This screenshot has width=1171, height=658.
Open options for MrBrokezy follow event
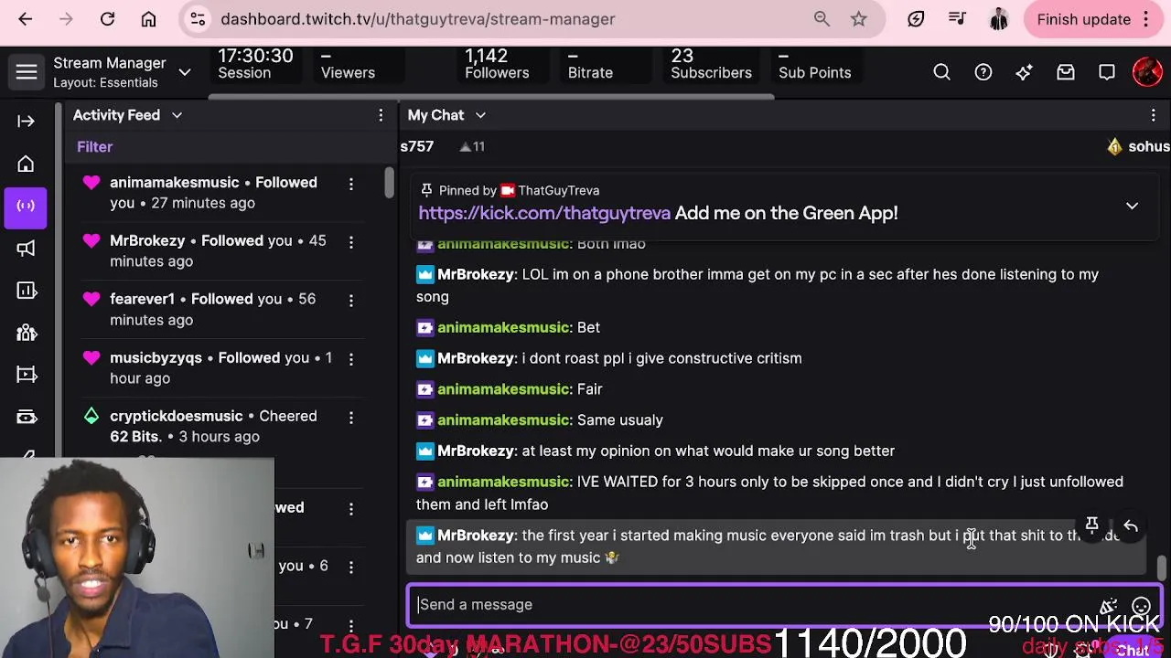point(350,243)
